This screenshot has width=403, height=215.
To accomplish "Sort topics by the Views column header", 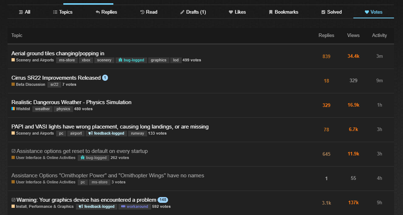I will click(x=353, y=35).
